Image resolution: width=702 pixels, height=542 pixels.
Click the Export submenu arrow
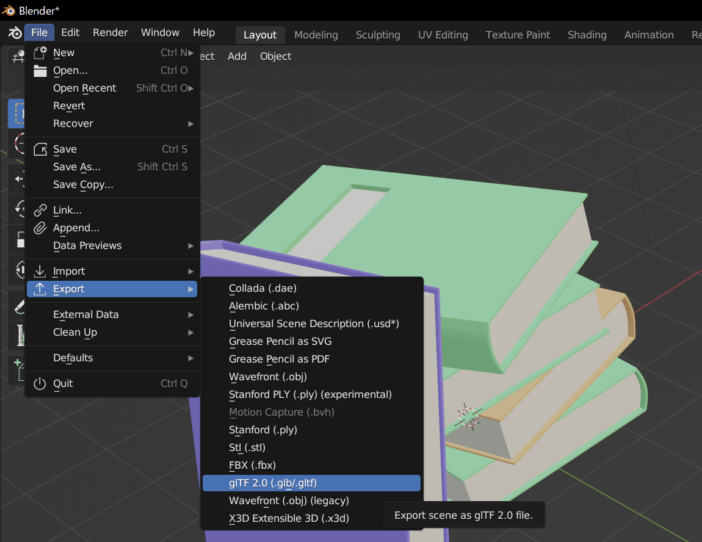[x=190, y=289]
